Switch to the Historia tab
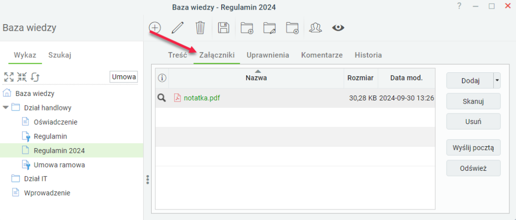 point(368,55)
